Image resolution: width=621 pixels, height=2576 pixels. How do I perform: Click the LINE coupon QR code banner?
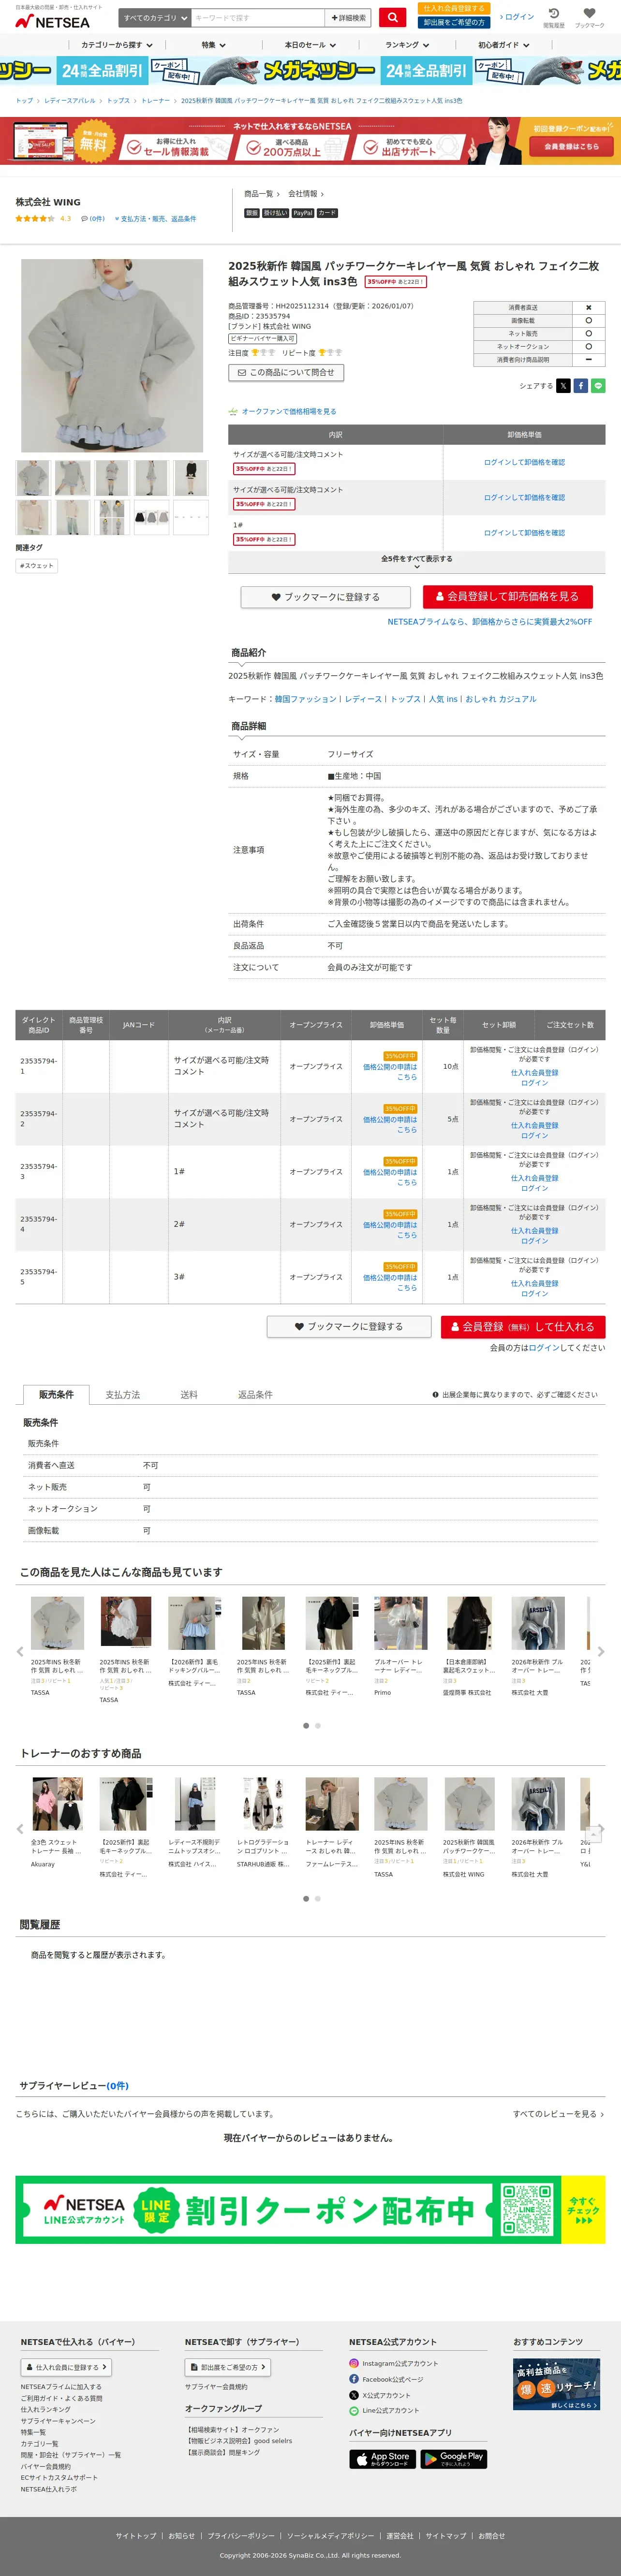click(310, 2209)
